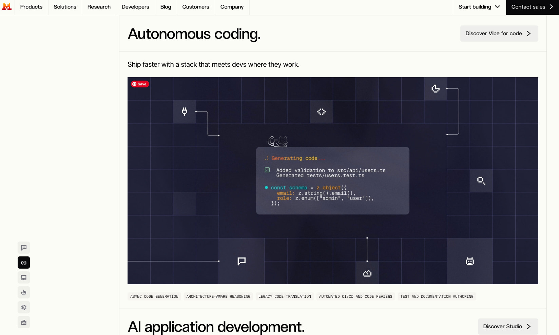Open the chat bubble section in sidebar
The height and width of the screenshot is (335, 559).
pos(24,248)
